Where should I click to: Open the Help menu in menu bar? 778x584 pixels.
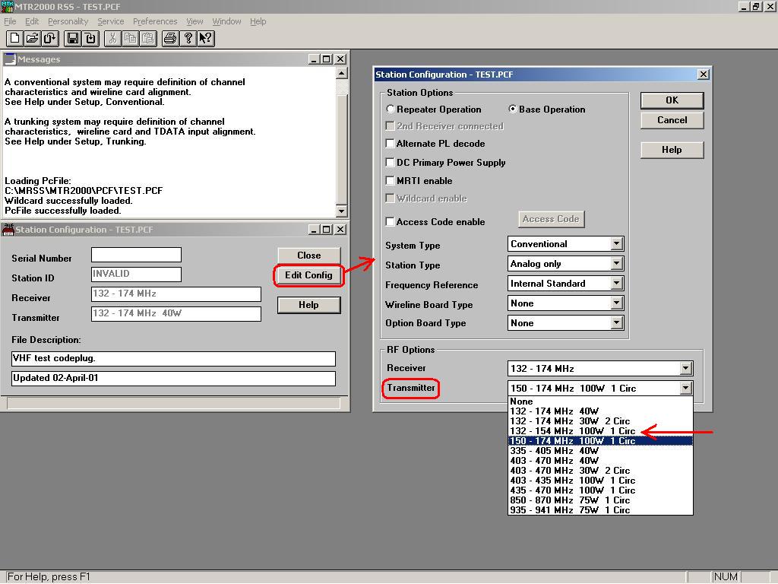[x=258, y=21]
